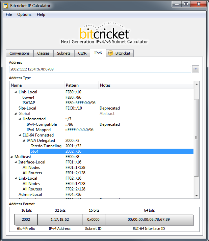This screenshot has height=241, width=209.
Task: Switch to the Classes tab
Action: pos(44,53)
